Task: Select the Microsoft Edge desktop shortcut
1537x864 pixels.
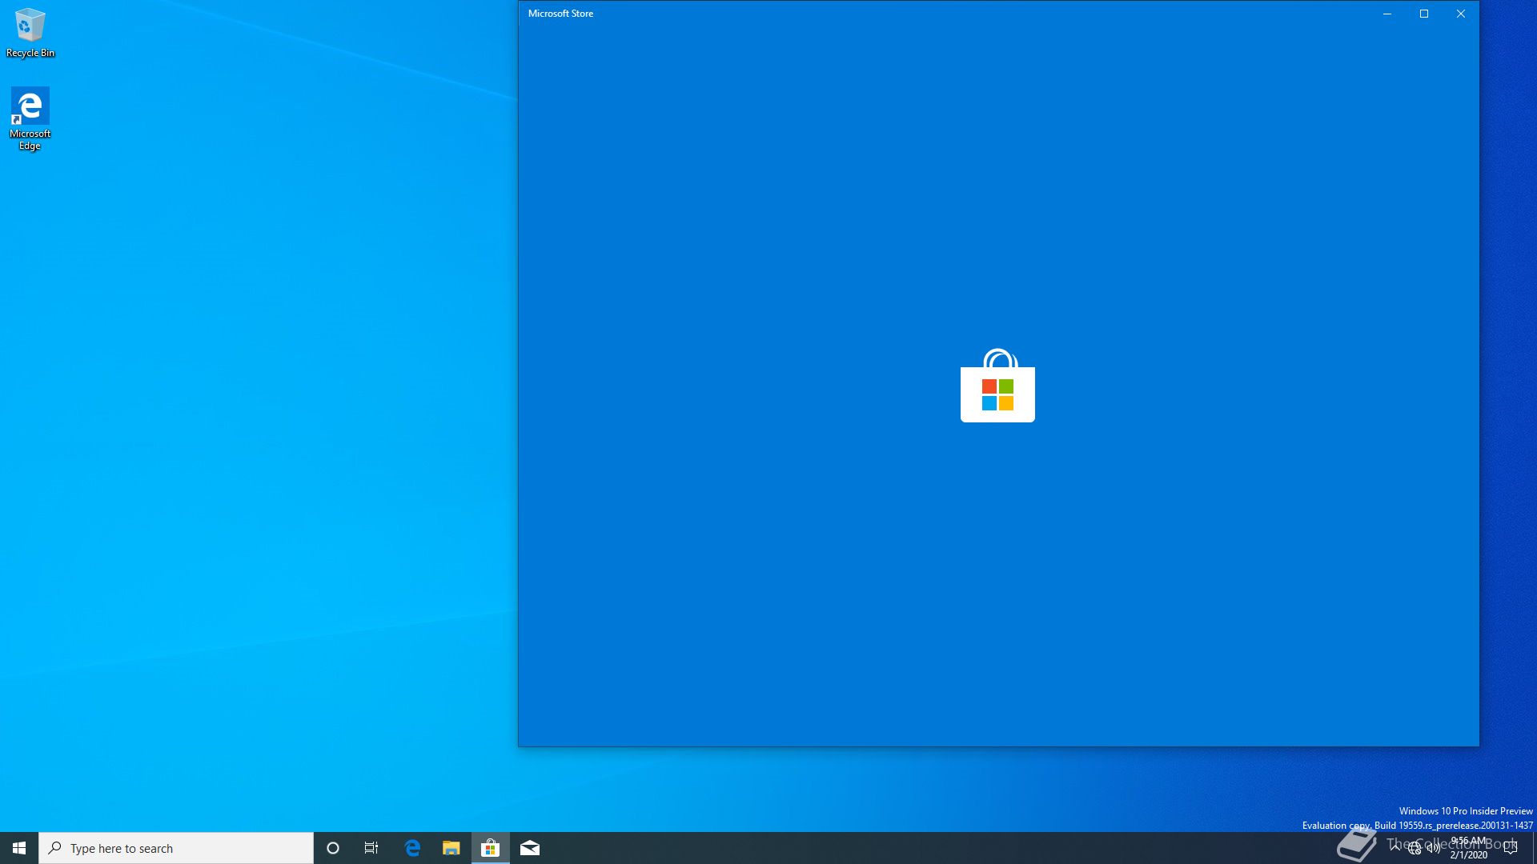Action: click(30, 118)
